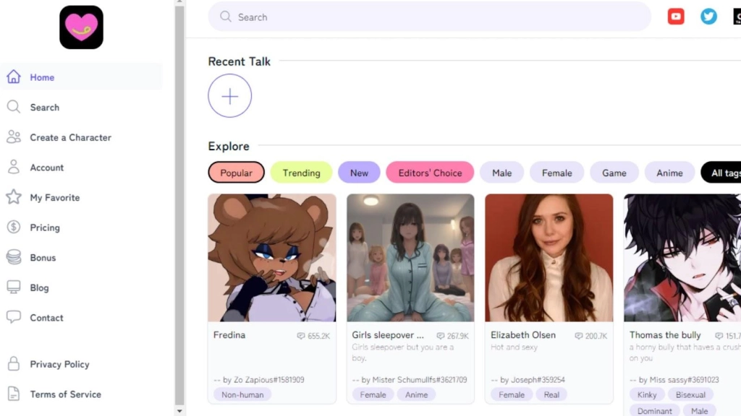Image resolution: width=741 pixels, height=416 pixels.
Task: Toggle the Popular filter pill
Action: pyautogui.click(x=236, y=173)
